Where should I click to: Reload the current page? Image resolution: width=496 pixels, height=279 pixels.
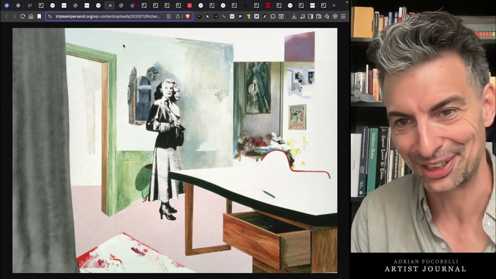point(23,16)
